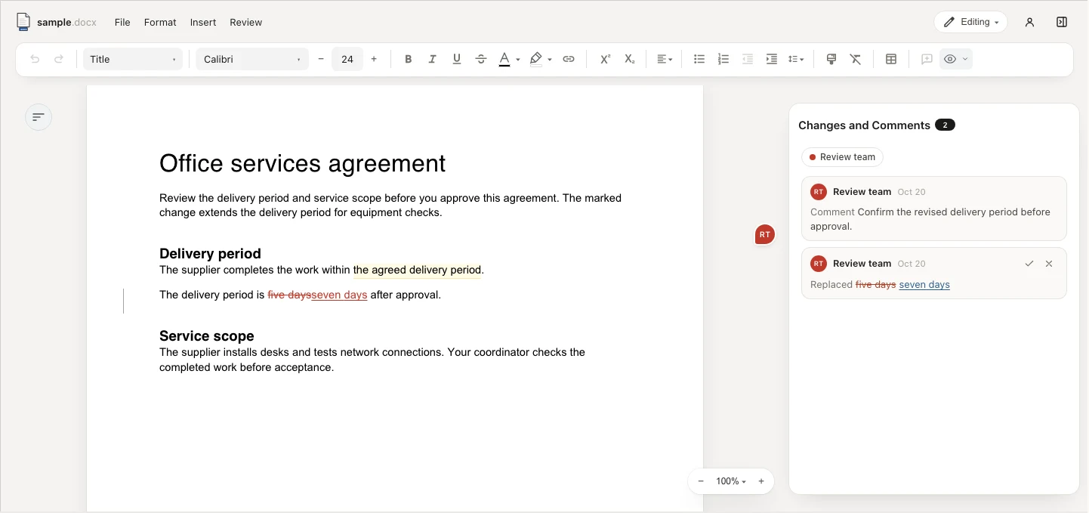Click RT avatar on the Comment card
The height and width of the screenshot is (513, 1089).
coord(819,192)
